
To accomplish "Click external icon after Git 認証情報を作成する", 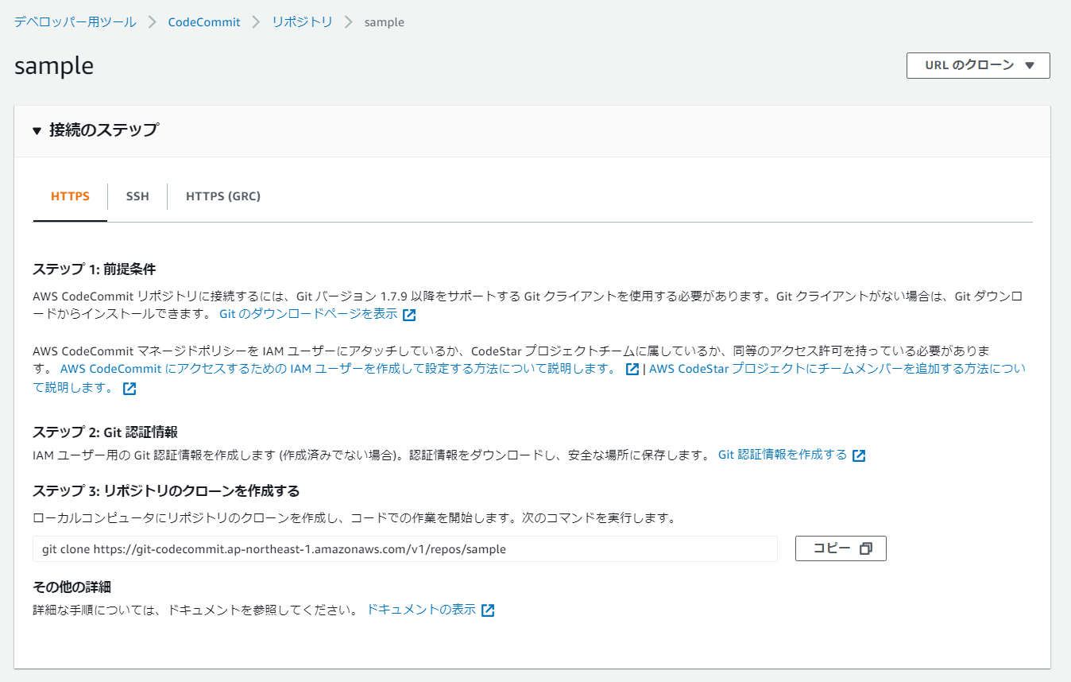I will 859,455.
